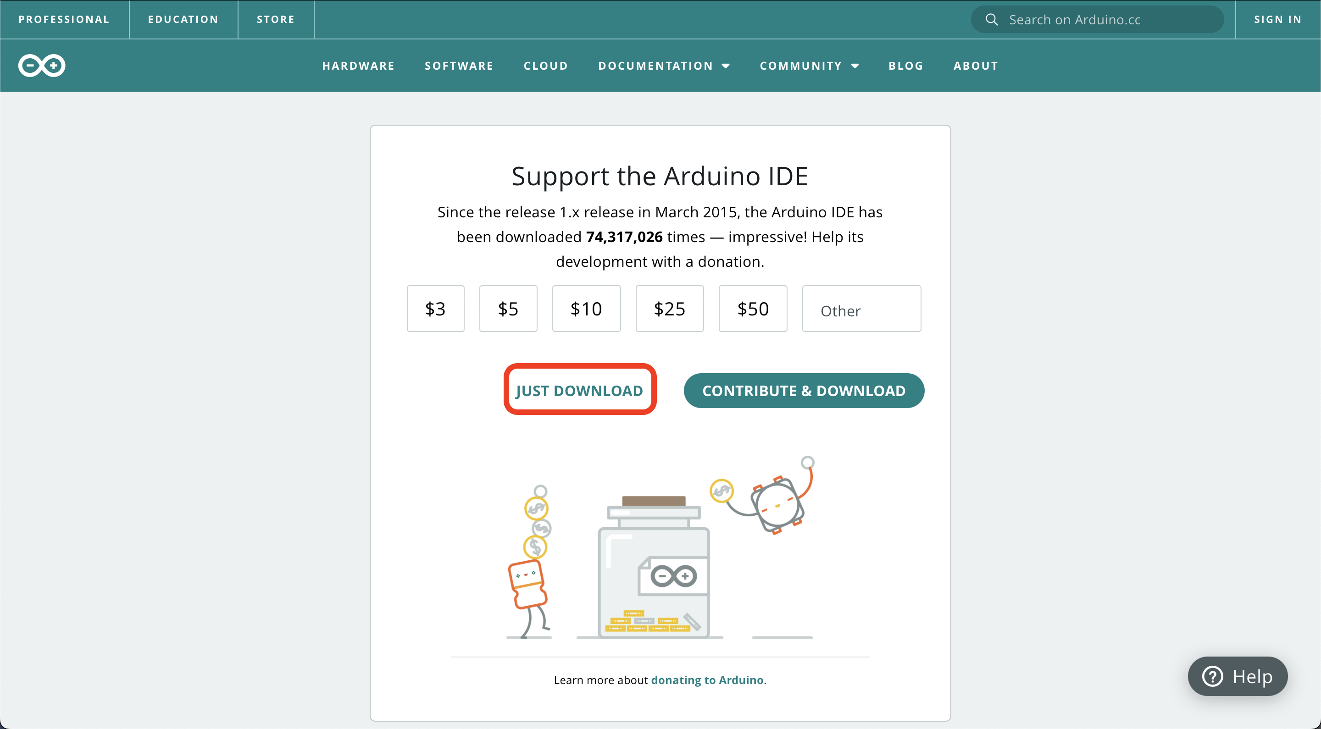Click Contribute & Download button

coord(804,391)
